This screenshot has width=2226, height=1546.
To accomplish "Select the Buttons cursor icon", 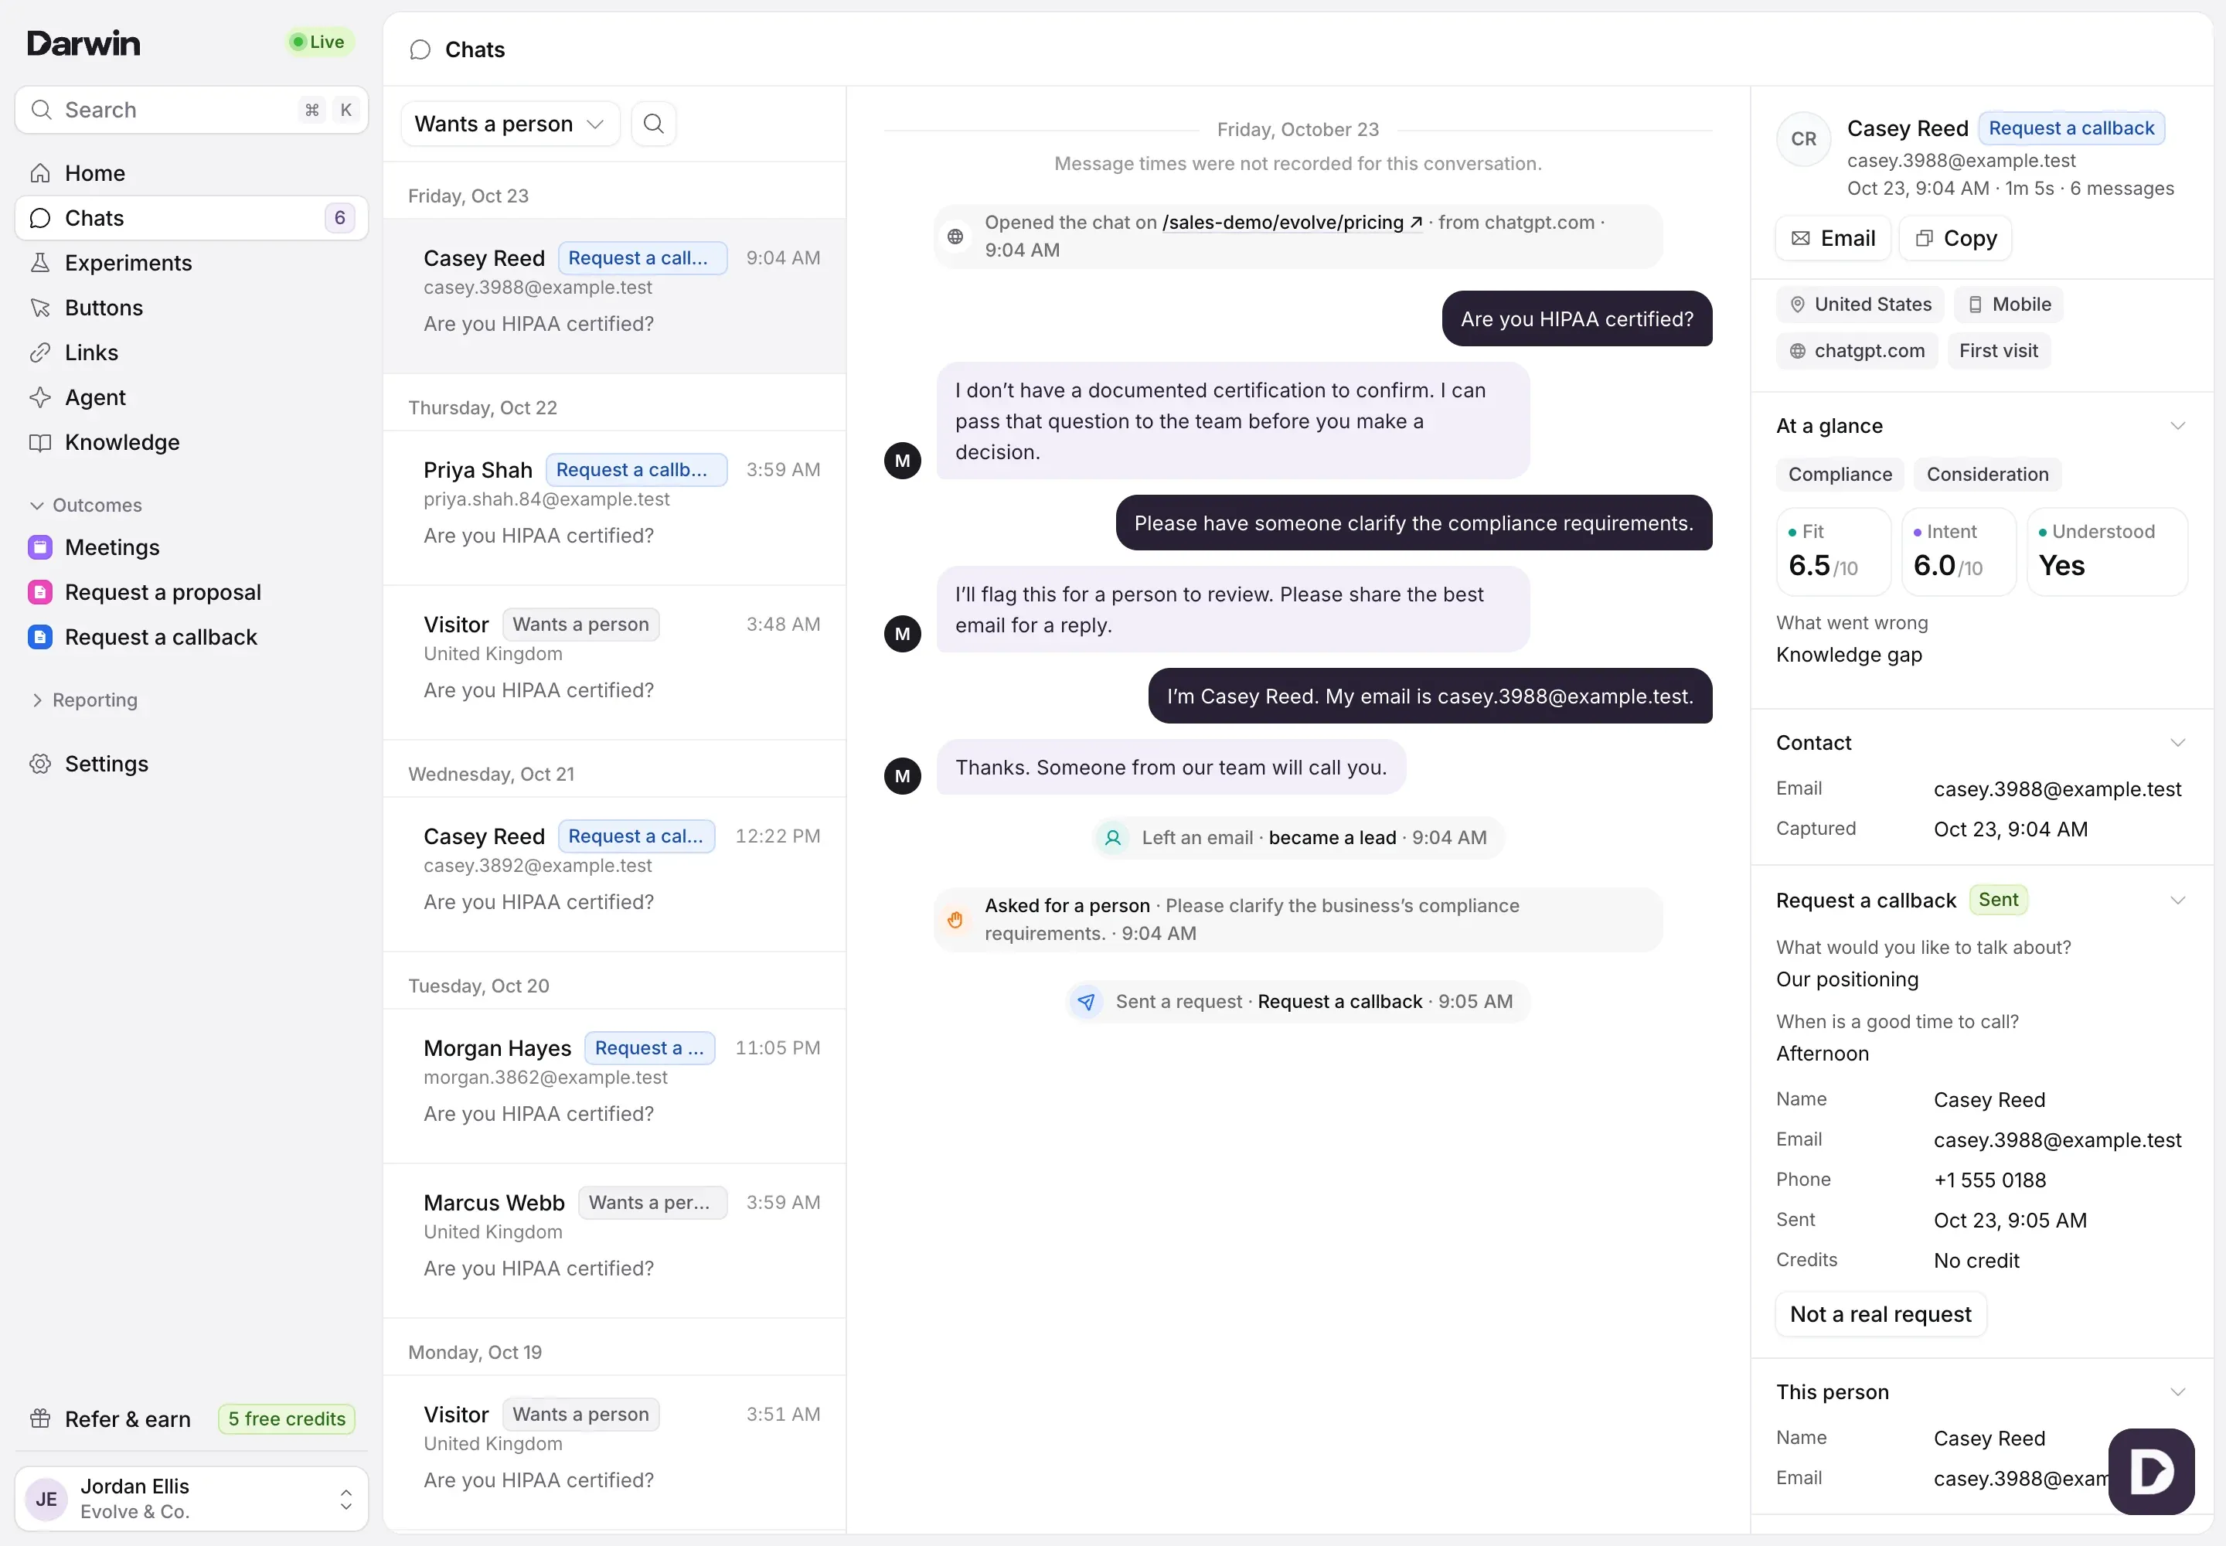I will (x=39, y=308).
